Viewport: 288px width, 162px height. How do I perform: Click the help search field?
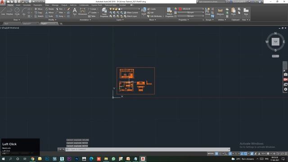211,2
